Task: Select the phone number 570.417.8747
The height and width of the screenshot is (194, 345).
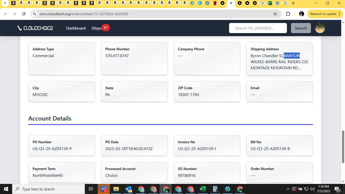Action: tap(117, 56)
